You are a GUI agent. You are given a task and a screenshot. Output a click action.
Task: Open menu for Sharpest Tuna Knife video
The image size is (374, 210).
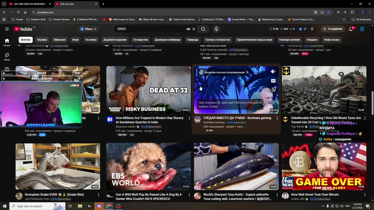coord(277,195)
